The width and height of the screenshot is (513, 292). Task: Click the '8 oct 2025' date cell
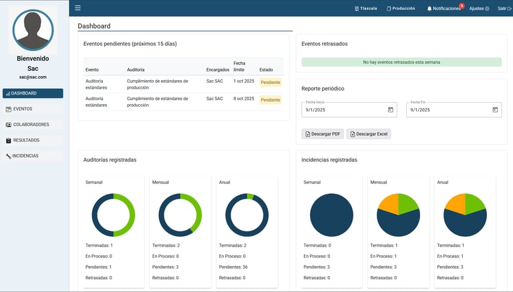[244, 99]
